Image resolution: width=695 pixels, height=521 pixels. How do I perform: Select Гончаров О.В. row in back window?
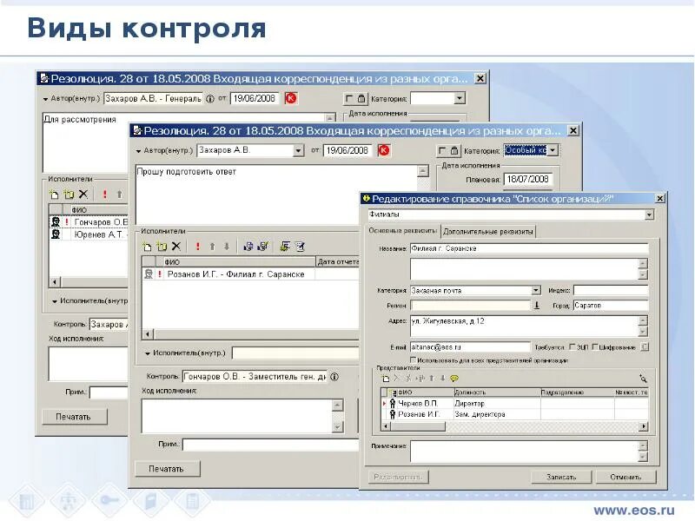click(x=89, y=222)
